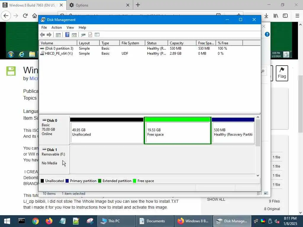
Task: Click the muted volume tray icon
Action: (277, 221)
